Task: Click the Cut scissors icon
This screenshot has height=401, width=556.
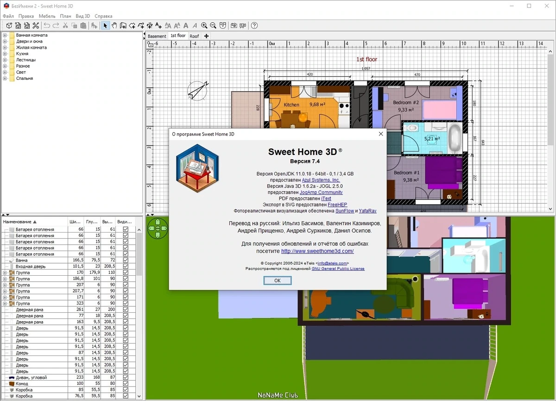Action: [65, 26]
